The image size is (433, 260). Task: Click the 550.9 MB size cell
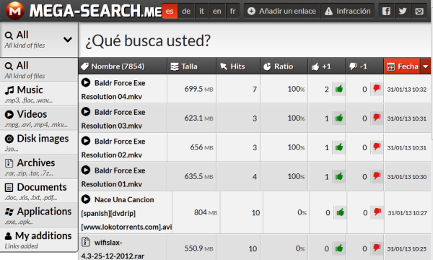click(192, 248)
